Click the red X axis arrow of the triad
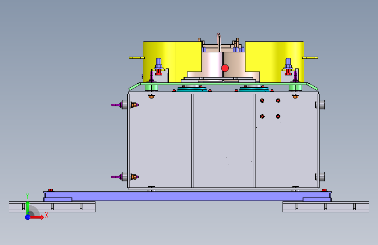 [37, 217]
